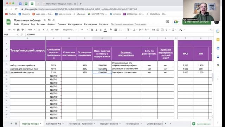Open the Правка menu

pos(25,24)
